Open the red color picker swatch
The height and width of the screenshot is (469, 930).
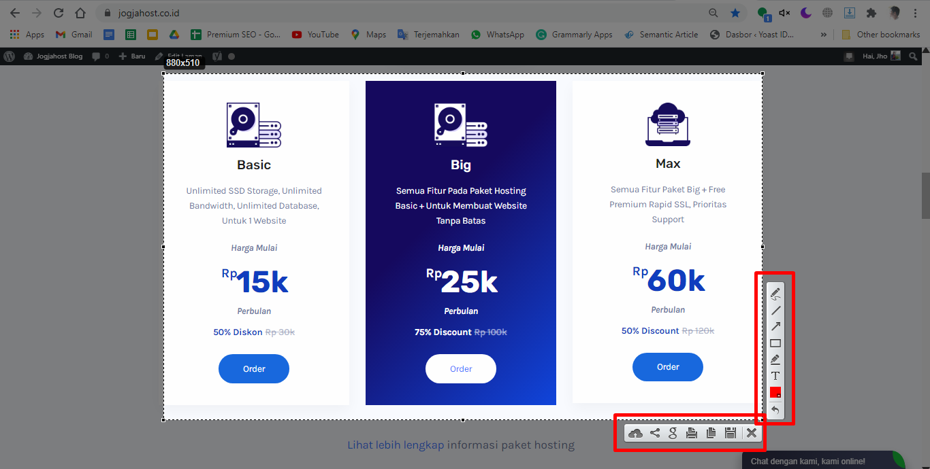[775, 392]
